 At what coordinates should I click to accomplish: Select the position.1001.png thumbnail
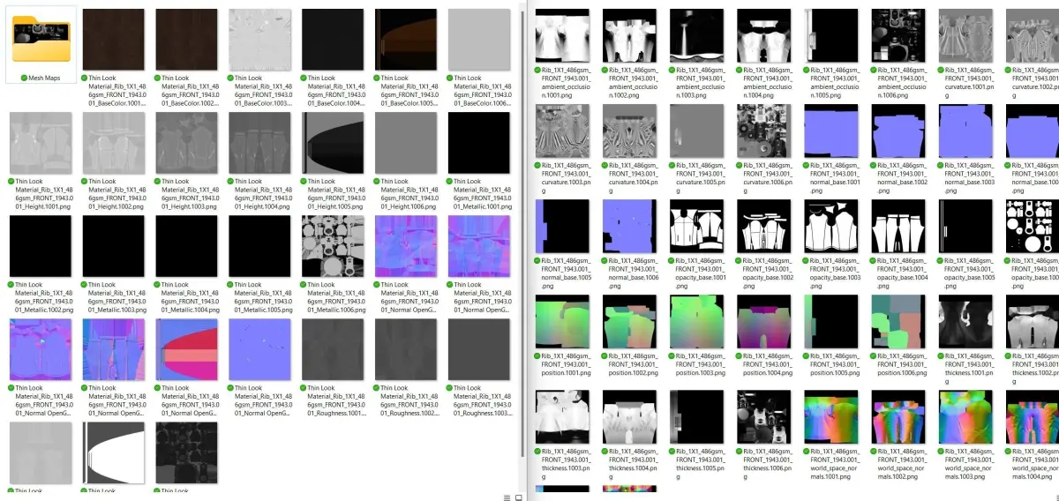coord(563,322)
